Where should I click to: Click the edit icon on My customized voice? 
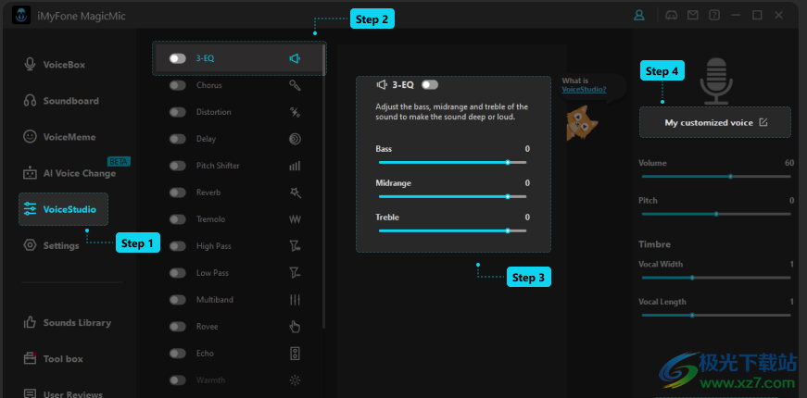point(763,122)
